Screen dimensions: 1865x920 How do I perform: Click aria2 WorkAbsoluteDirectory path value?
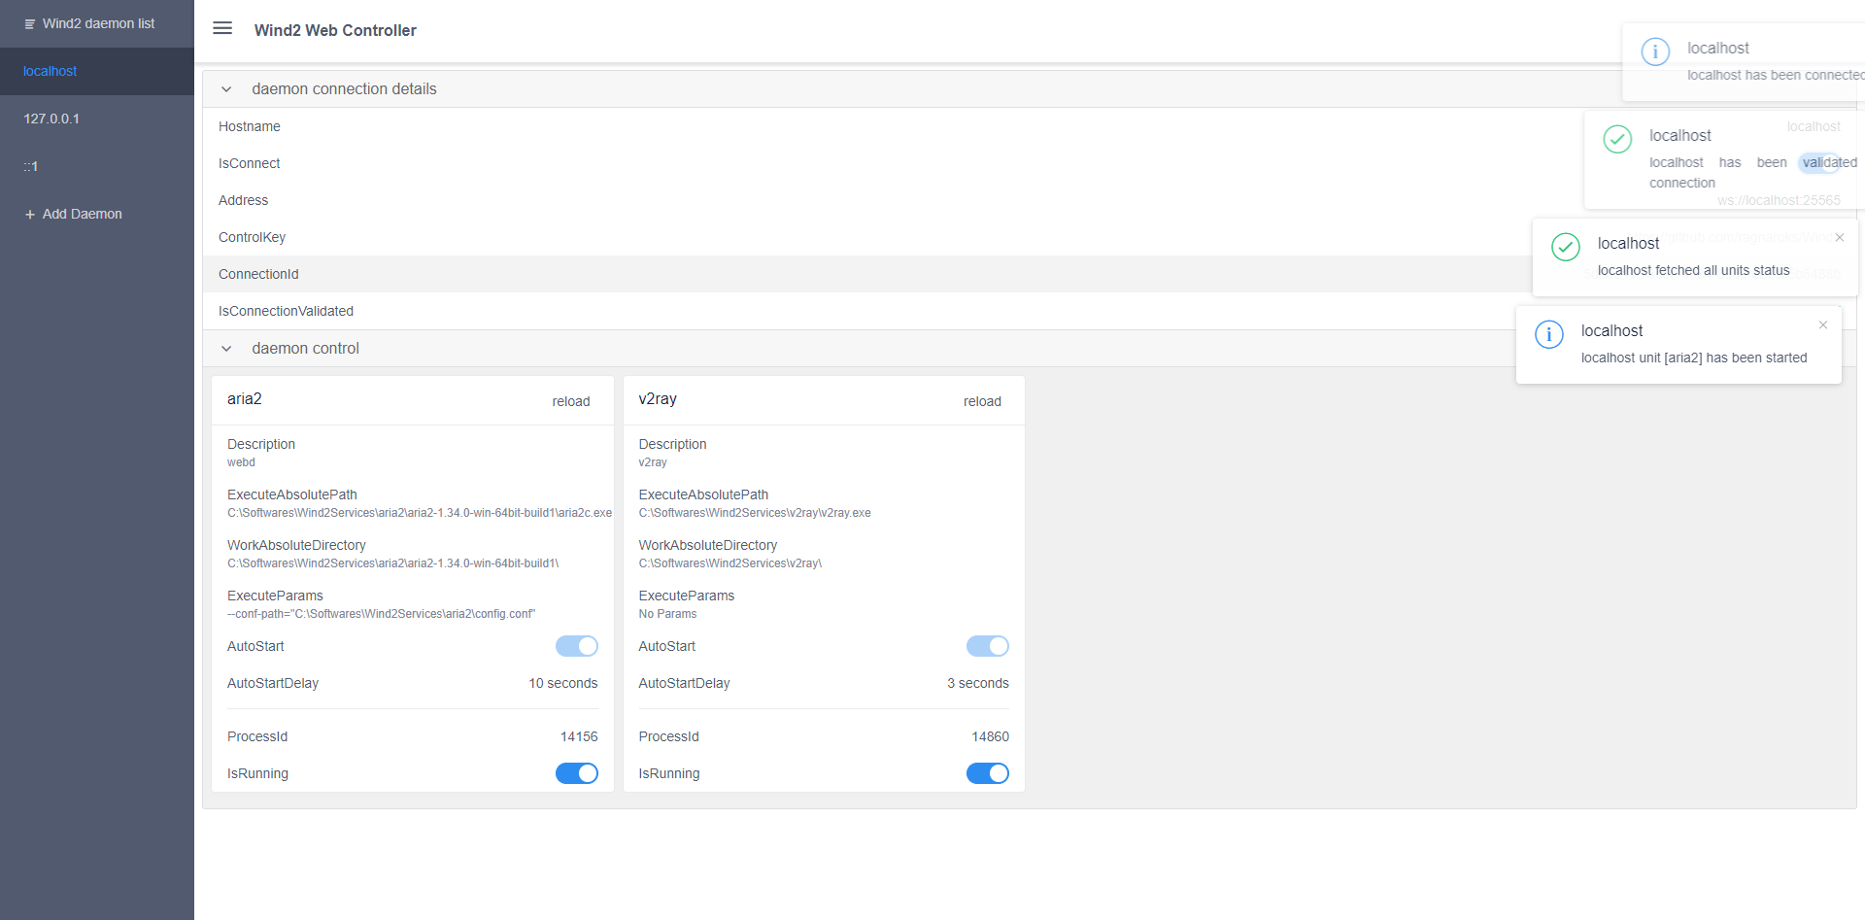pyautogui.click(x=393, y=563)
